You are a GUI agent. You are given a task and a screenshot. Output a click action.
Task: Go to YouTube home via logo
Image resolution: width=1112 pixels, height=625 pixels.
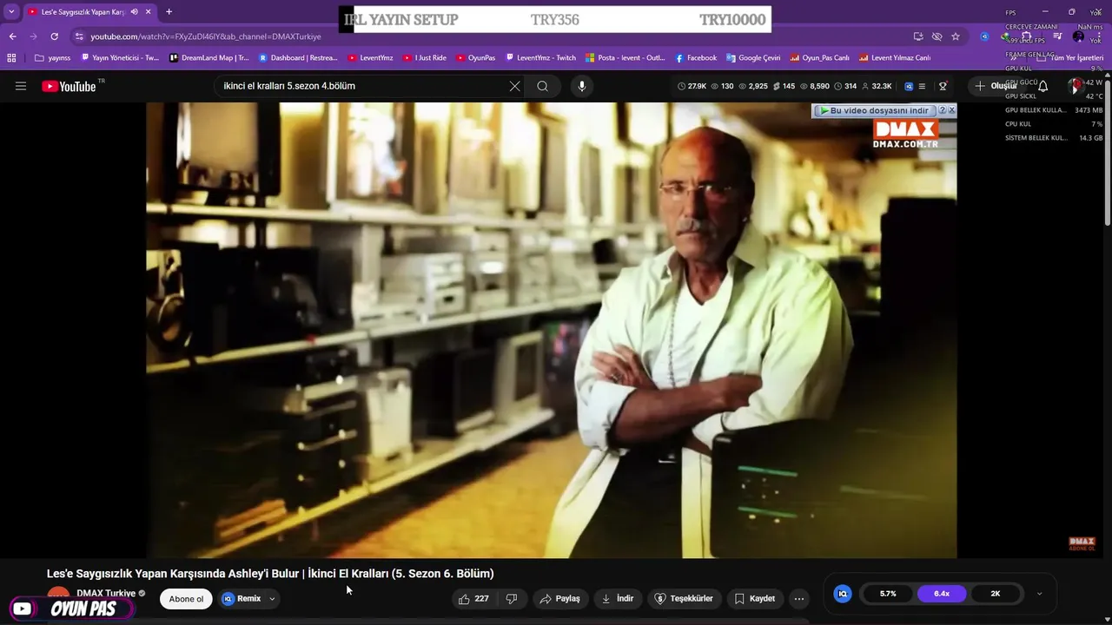69,86
